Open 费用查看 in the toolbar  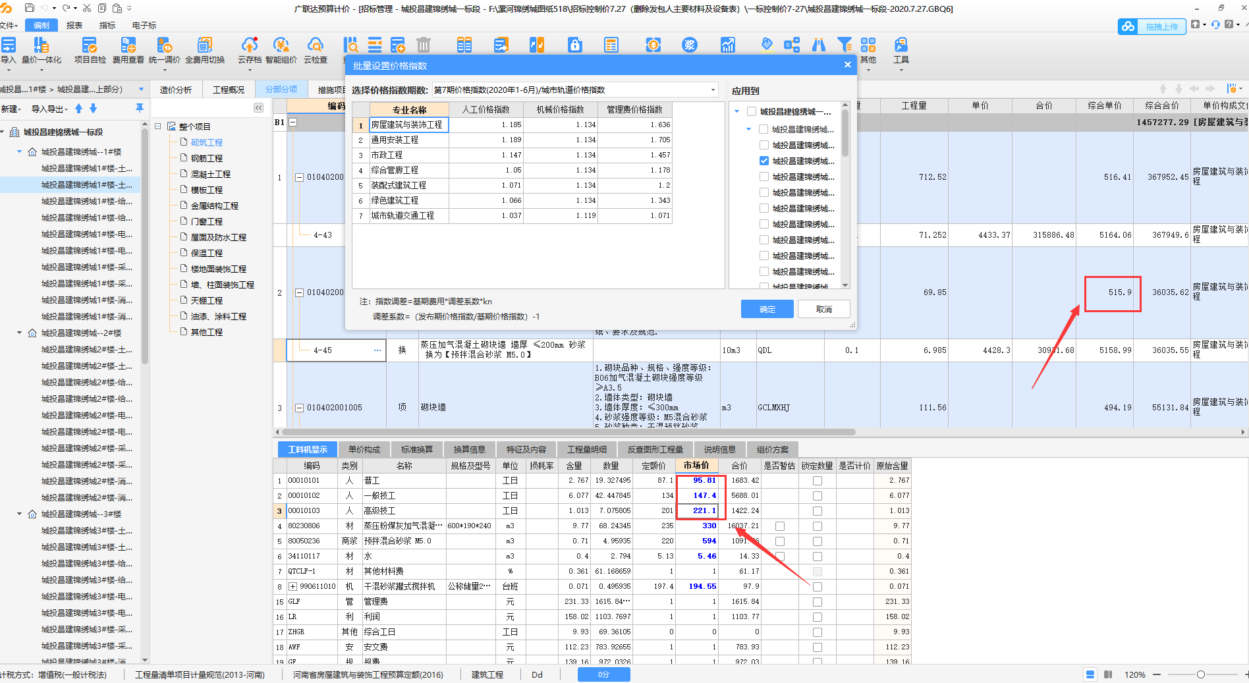tap(128, 51)
